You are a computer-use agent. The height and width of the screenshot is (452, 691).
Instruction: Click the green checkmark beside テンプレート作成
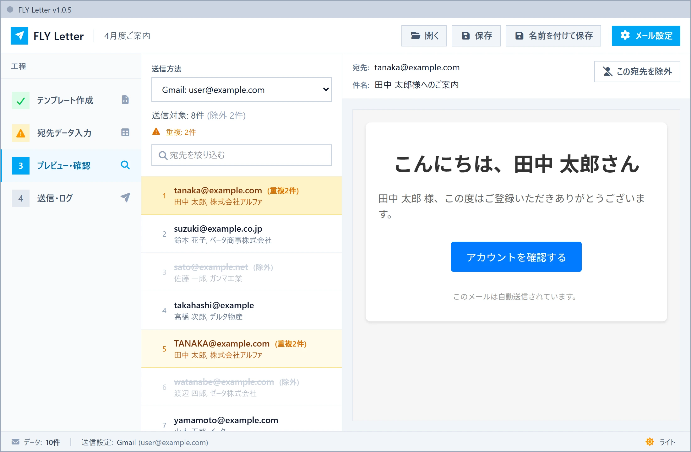coord(21,100)
